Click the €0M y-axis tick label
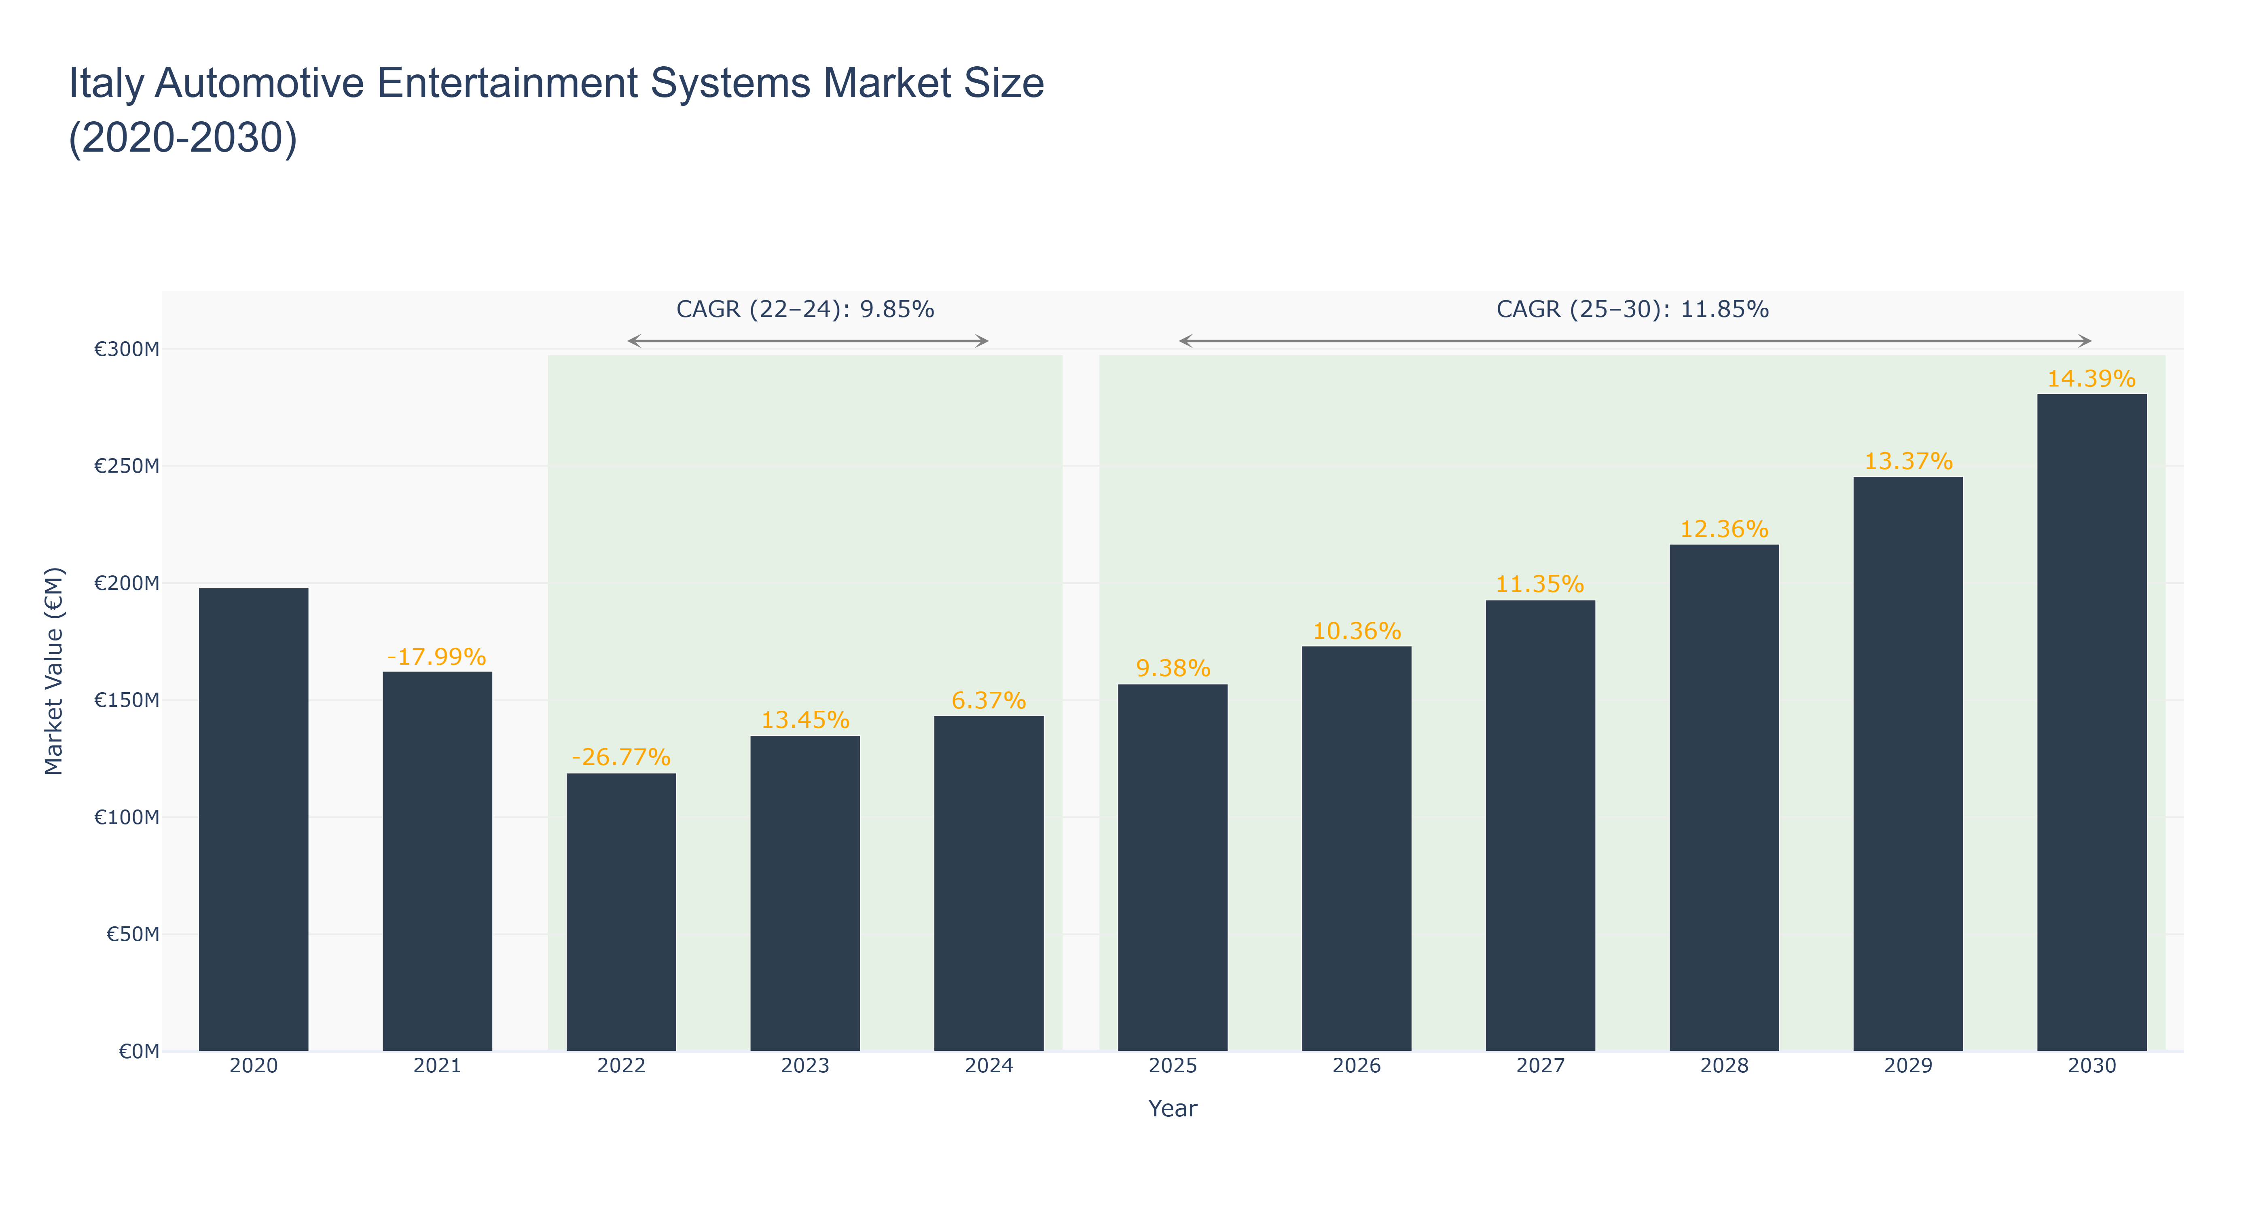 tap(139, 1051)
